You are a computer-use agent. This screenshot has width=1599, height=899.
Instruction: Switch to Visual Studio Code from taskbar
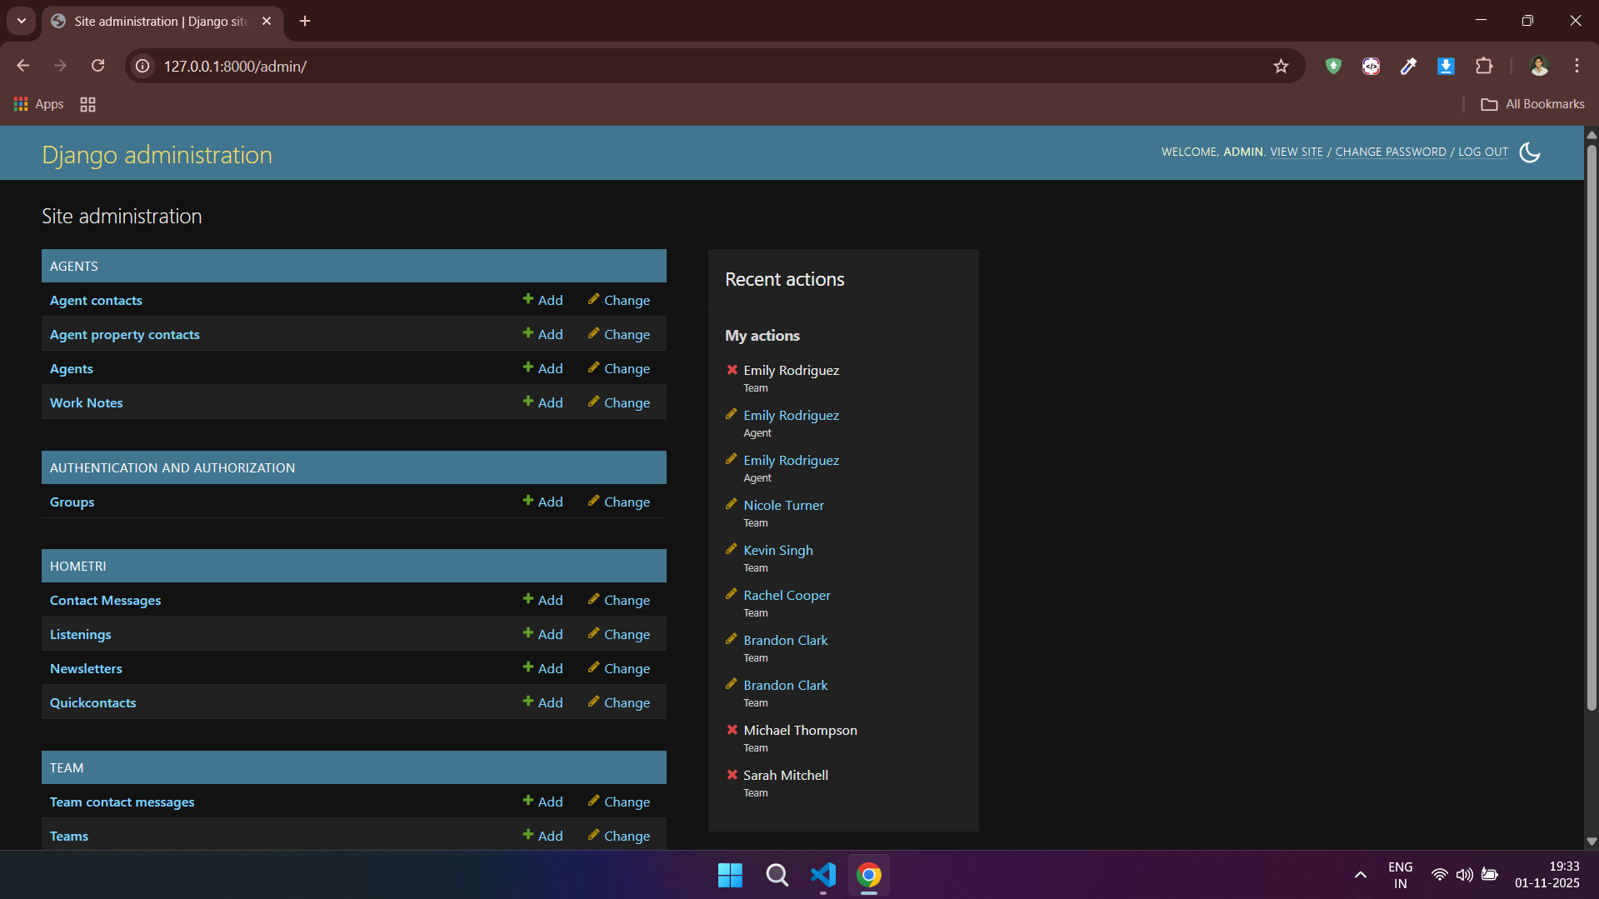(x=823, y=875)
